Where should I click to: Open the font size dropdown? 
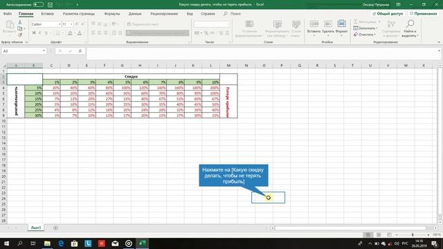(x=71, y=24)
